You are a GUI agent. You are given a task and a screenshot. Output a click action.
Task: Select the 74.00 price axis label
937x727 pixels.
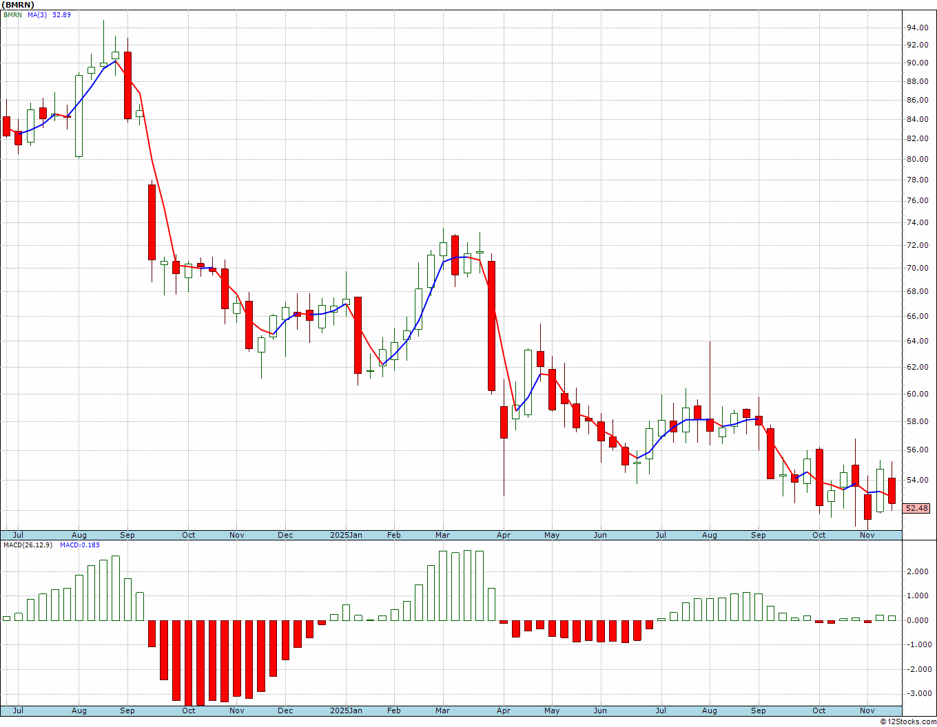(x=917, y=223)
